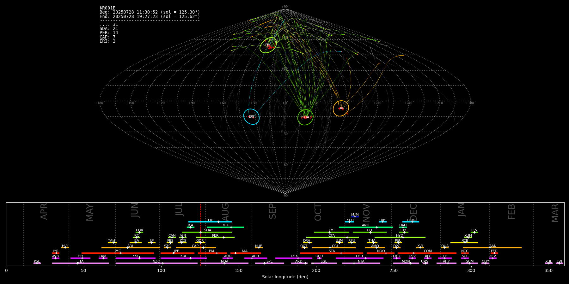Click the AAN shower bar in timeline
The image size is (569, 284).
pyautogui.click(x=492, y=248)
